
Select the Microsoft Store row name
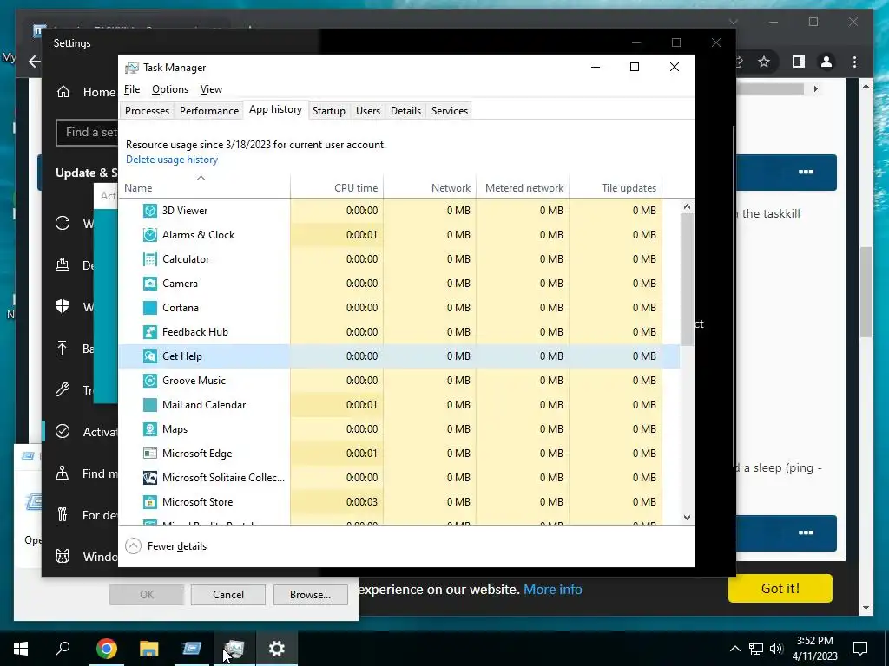click(197, 502)
